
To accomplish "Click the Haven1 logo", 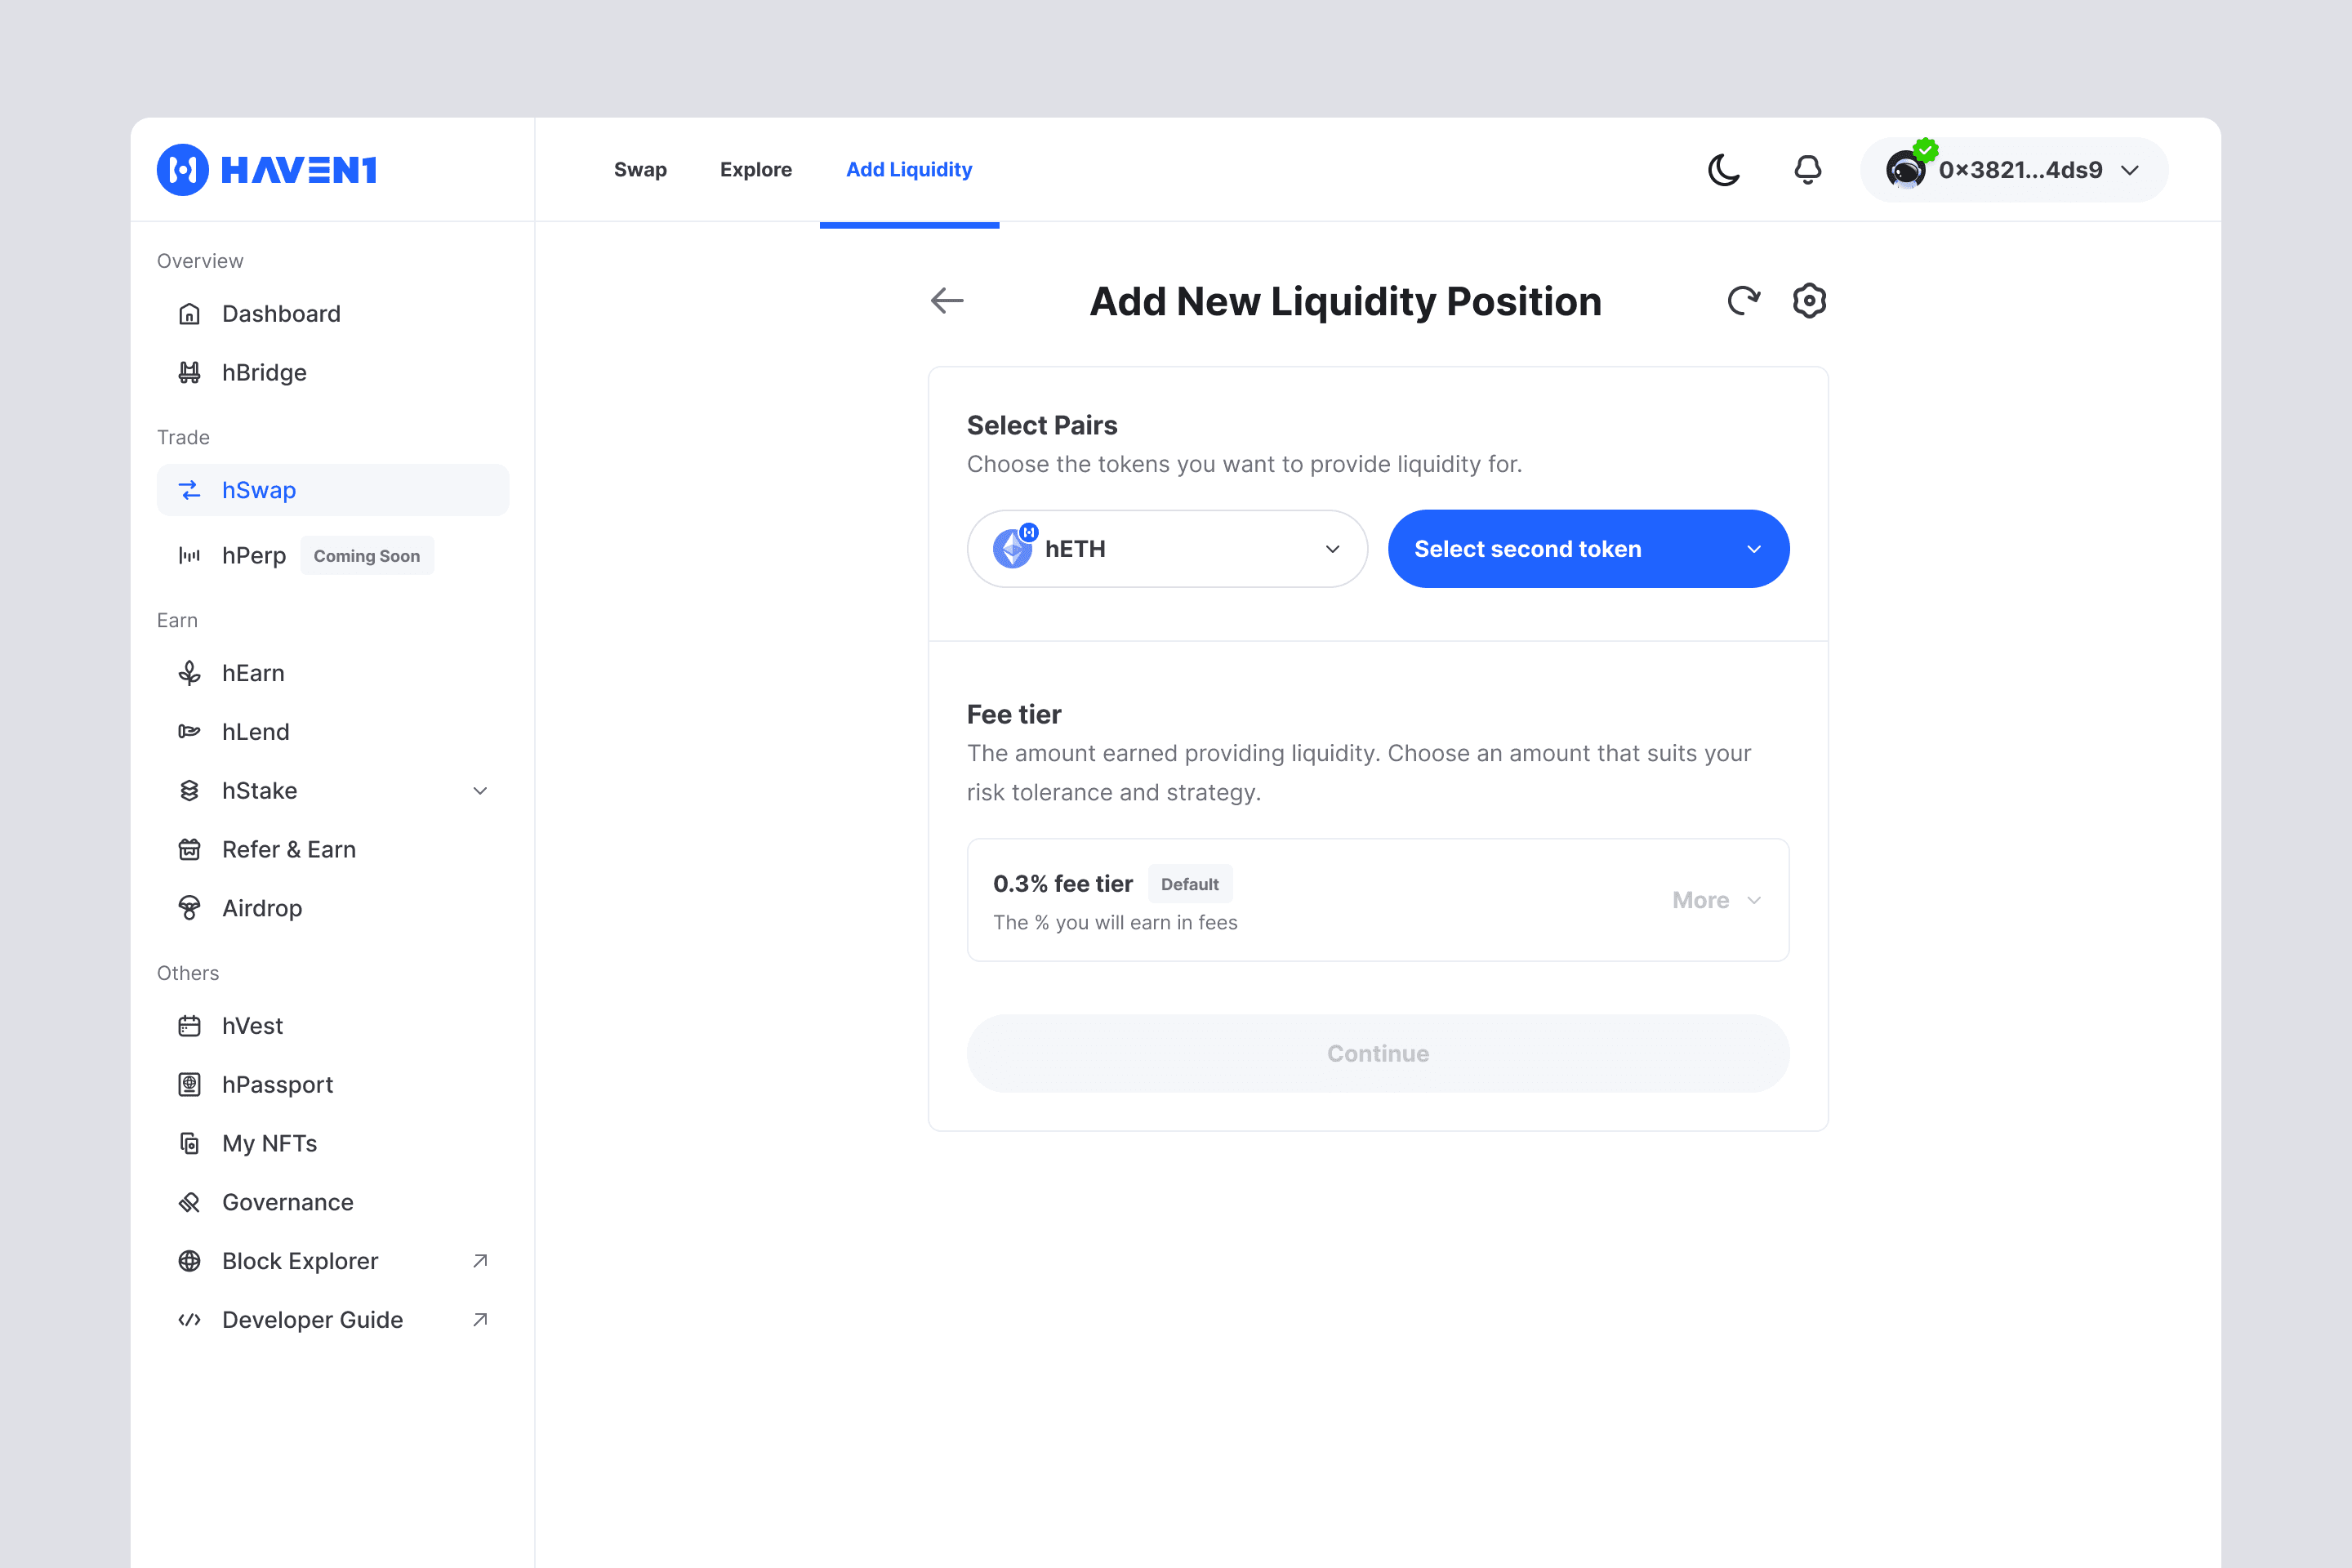I will pyautogui.click(x=267, y=170).
